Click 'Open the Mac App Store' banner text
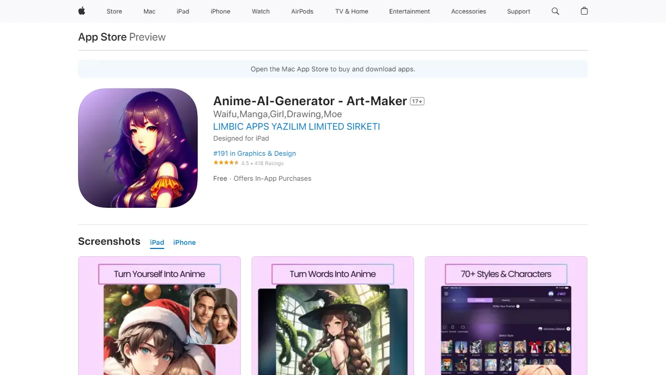The width and height of the screenshot is (666, 375). pos(333,69)
